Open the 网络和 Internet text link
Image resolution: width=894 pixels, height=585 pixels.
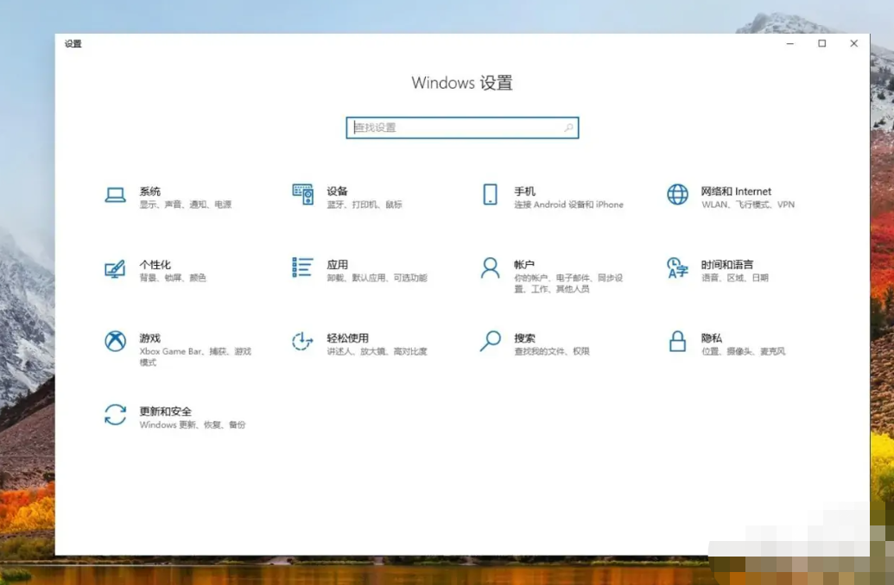tap(736, 192)
